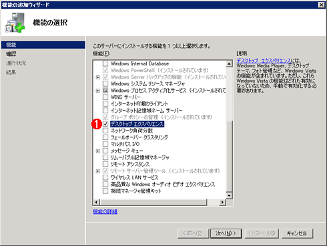Expand リモート サーバー管理ツール node

click(x=98, y=171)
